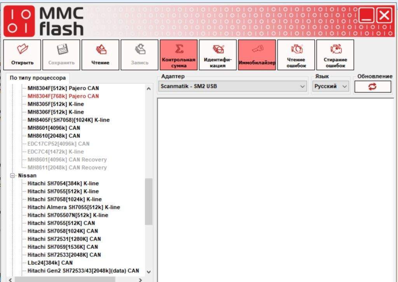
Task: Start ECU reading with Чтение
Action: tap(100, 55)
